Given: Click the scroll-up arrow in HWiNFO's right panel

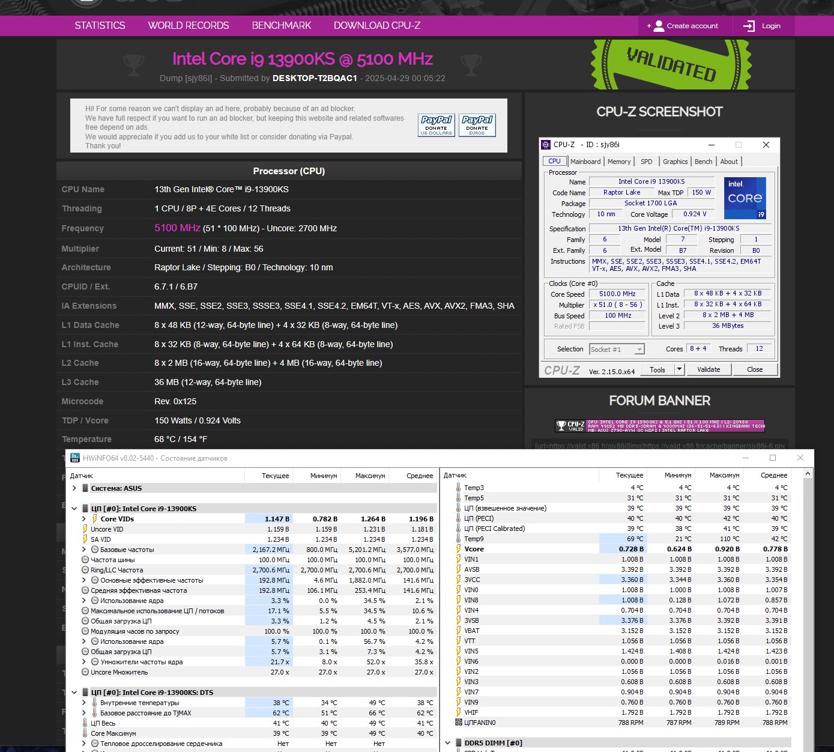Looking at the screenshot, I should click(x=808, y=474).
